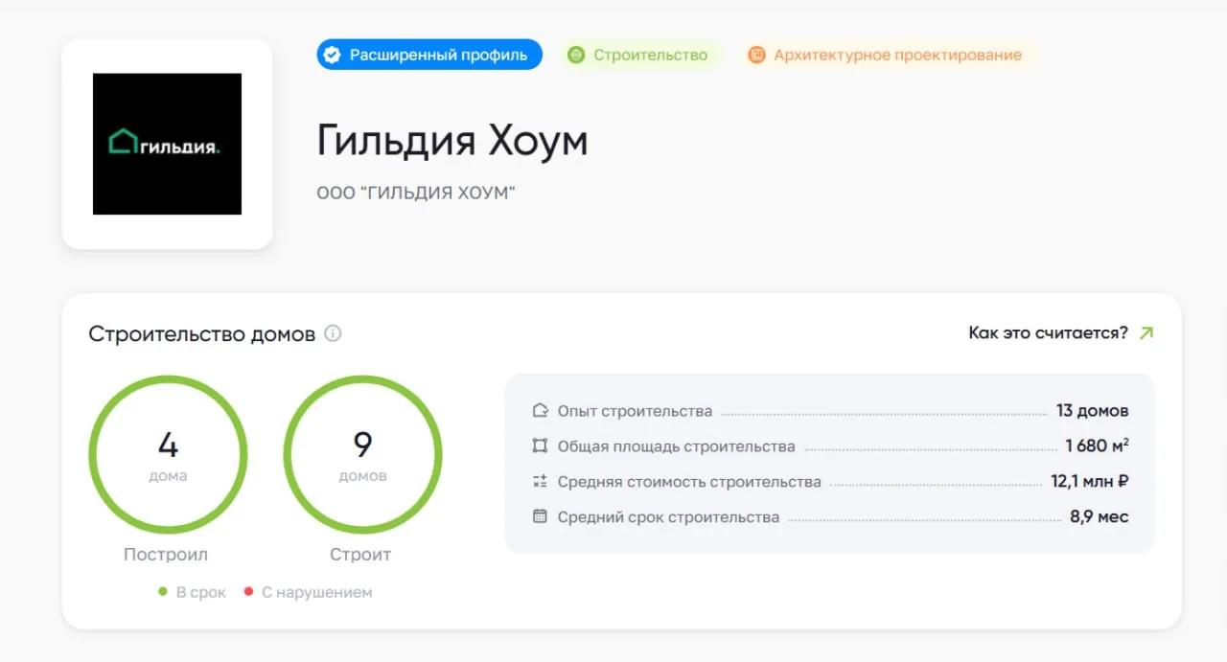Select the Архитектурное проектирование category tag
Screen dimensions: 1227x662
[886, 55]
